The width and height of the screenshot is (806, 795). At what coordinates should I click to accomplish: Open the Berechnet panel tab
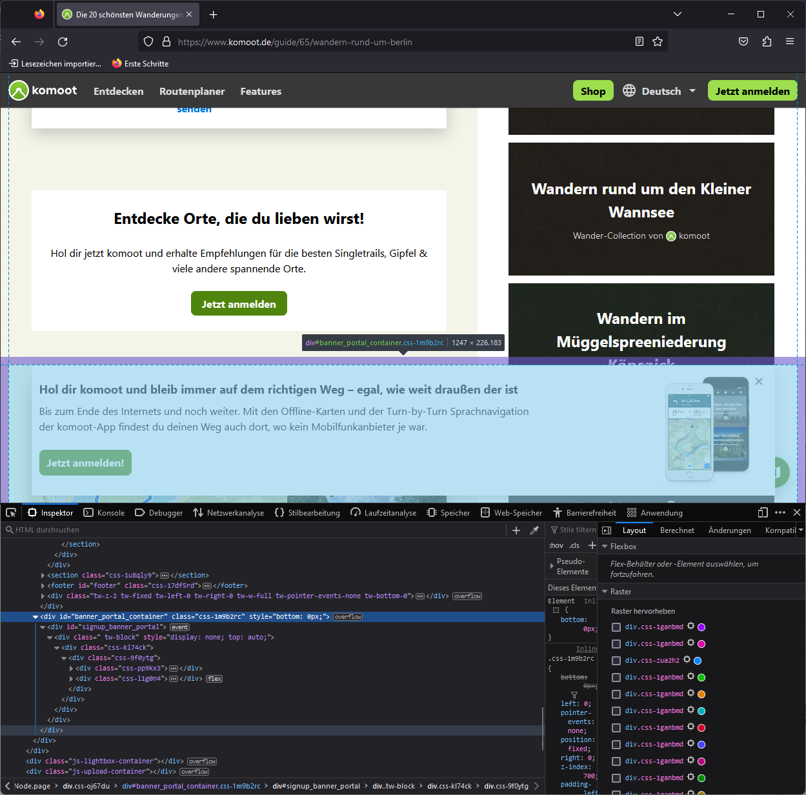[677, 529]
